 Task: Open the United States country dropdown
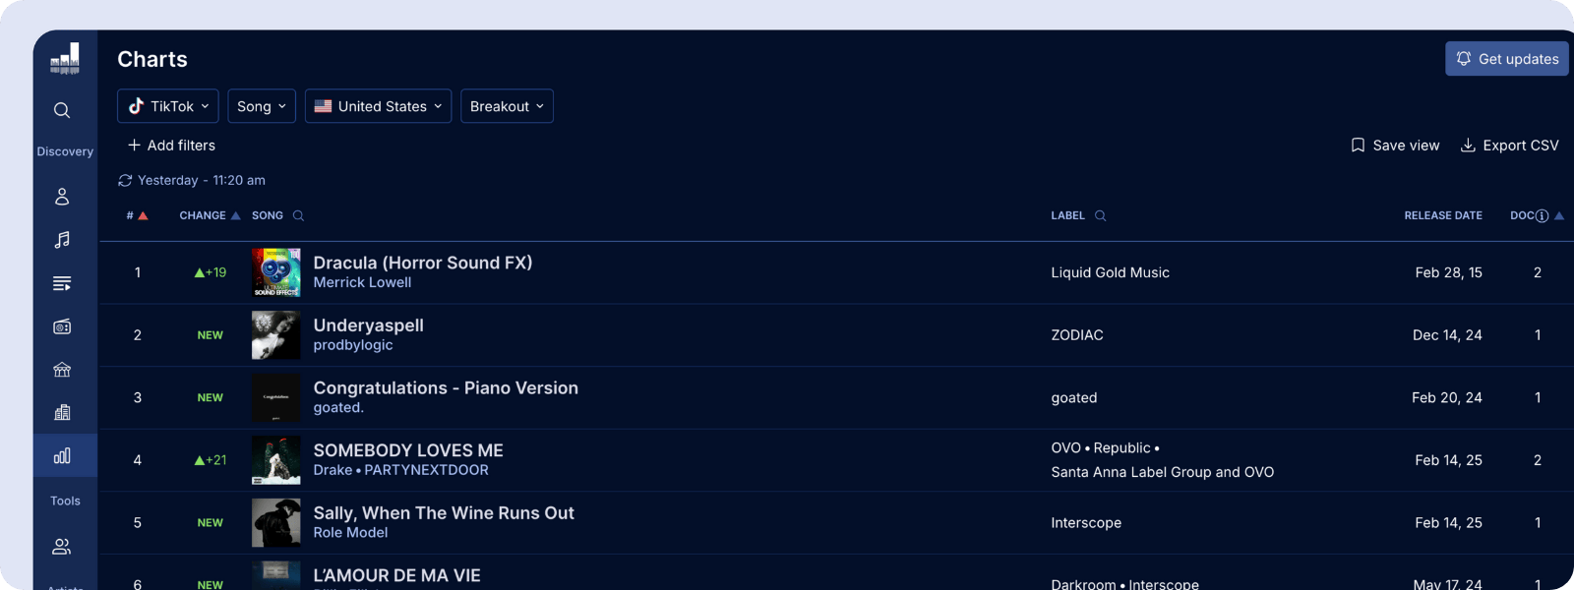coord(378,106)
